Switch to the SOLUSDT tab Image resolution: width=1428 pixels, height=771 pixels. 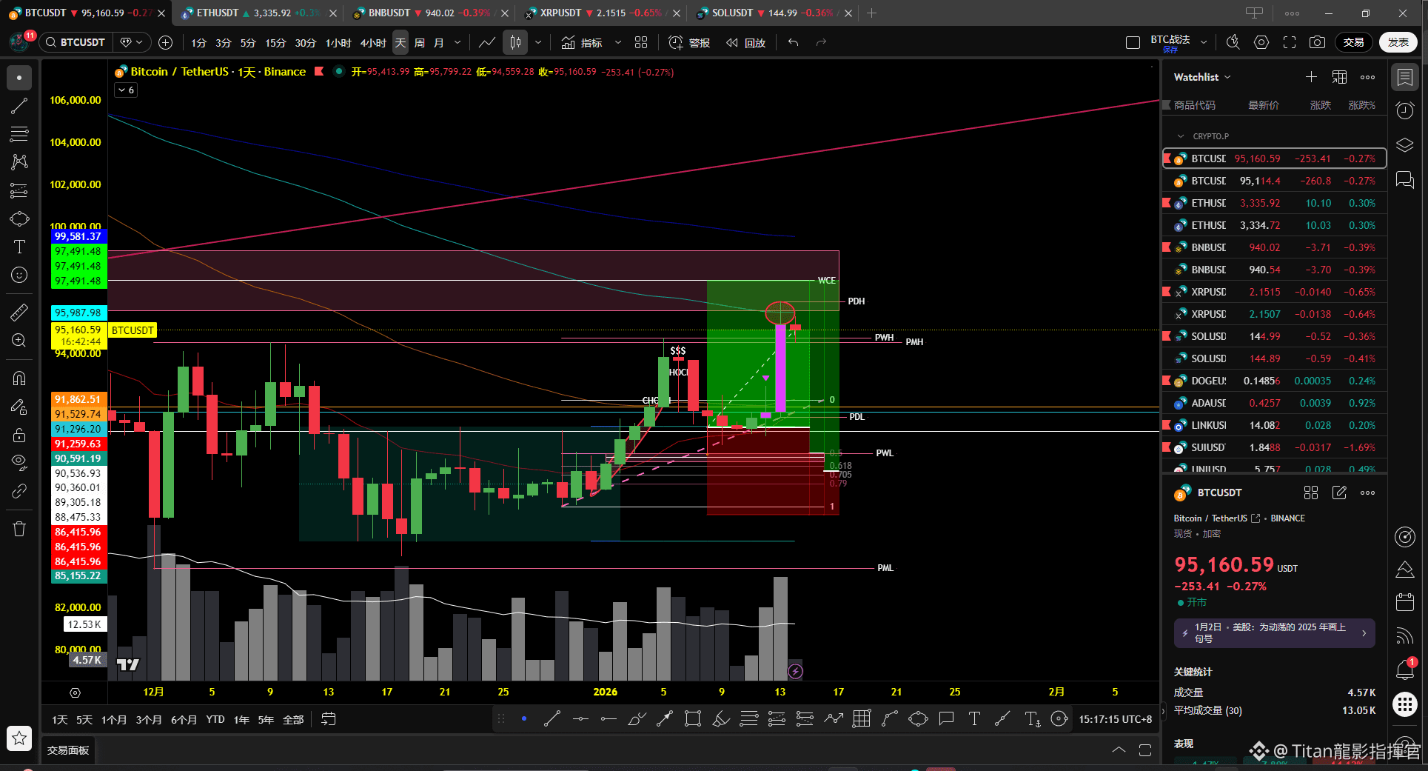pos(773,13)
